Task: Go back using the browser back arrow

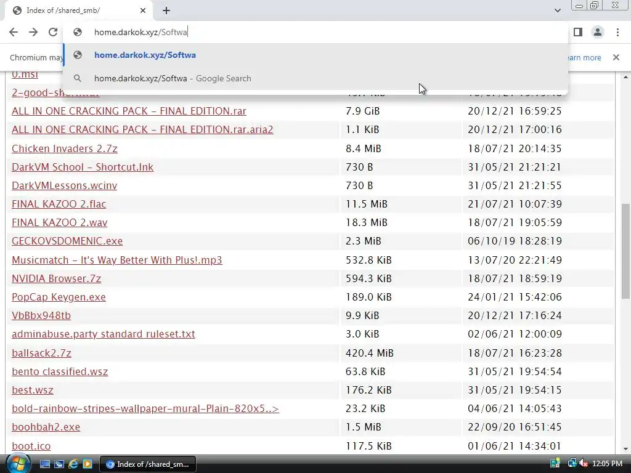Action: [x=14, y=32]
